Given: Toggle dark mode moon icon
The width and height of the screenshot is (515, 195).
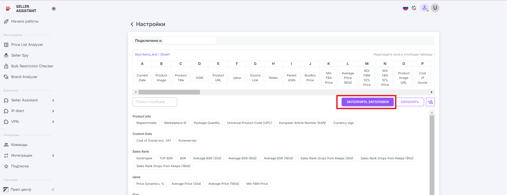Looking at the screenshot, I should (414, 8).
